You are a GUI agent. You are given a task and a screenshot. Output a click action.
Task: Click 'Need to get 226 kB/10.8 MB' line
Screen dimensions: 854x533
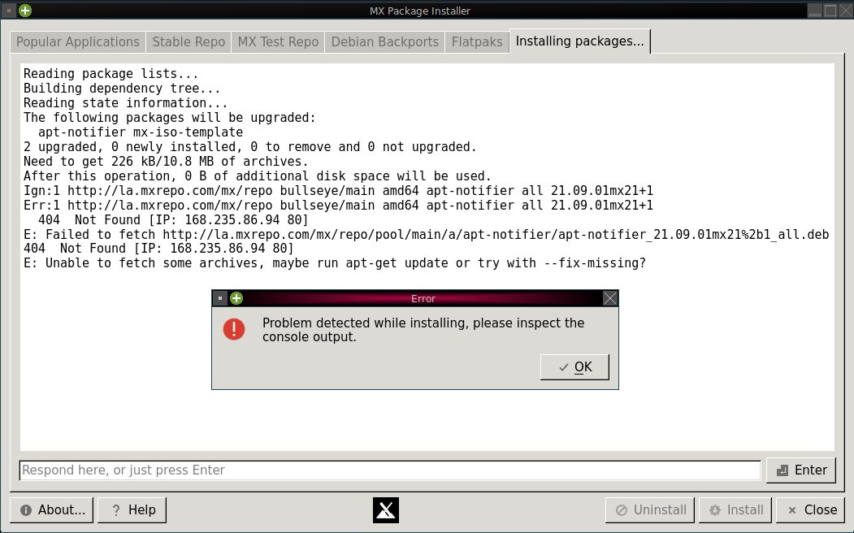(x=166, y=162)
